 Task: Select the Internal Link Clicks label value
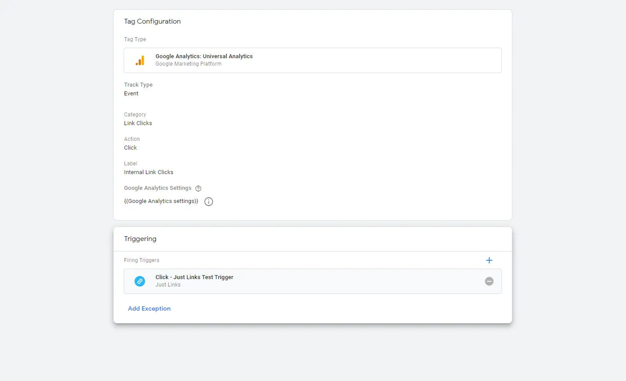pos(149,172)
